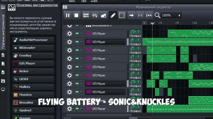Open the home folder sidebar tab
The width and height of the screenshot is (213, 119).
point(3,81)
